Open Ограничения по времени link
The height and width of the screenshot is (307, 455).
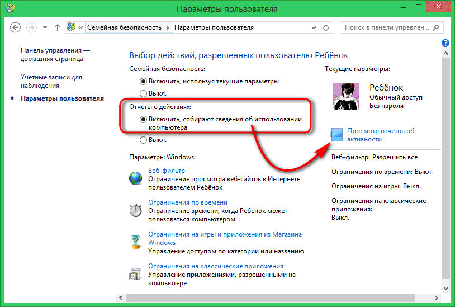click(188, 202)
